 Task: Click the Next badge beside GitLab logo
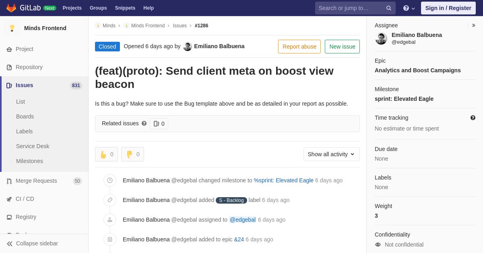[50, 8]
